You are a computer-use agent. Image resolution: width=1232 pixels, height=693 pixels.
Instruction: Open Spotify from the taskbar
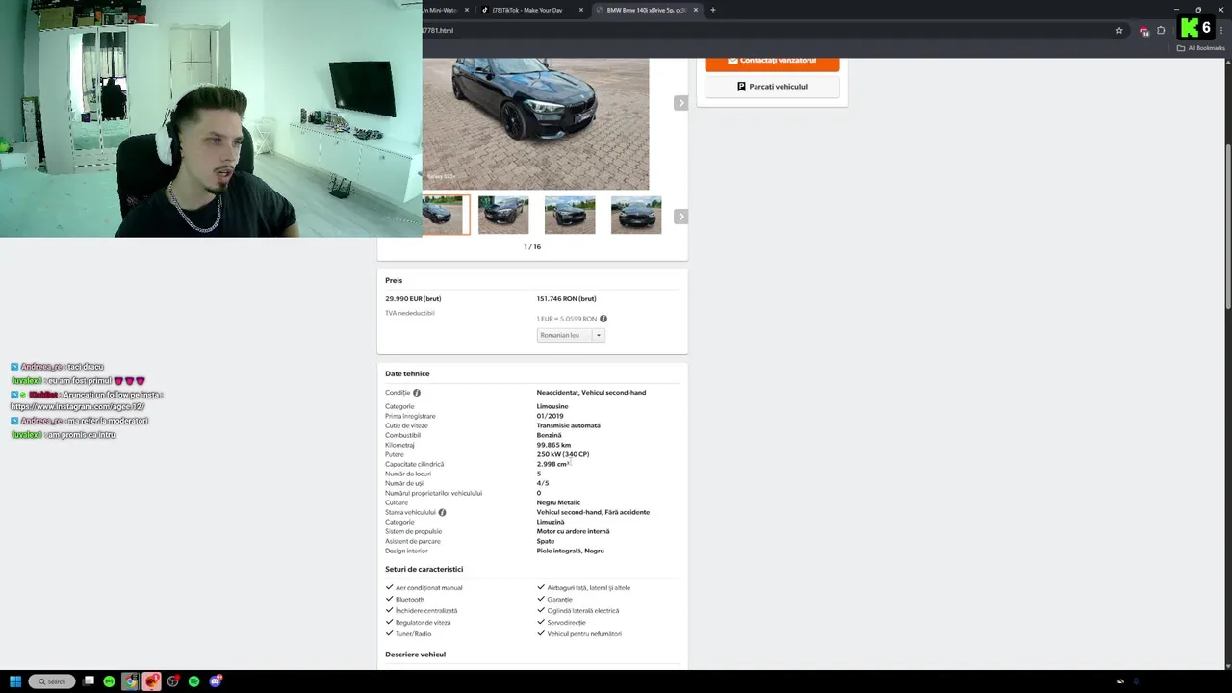click(x=193, y=681)
